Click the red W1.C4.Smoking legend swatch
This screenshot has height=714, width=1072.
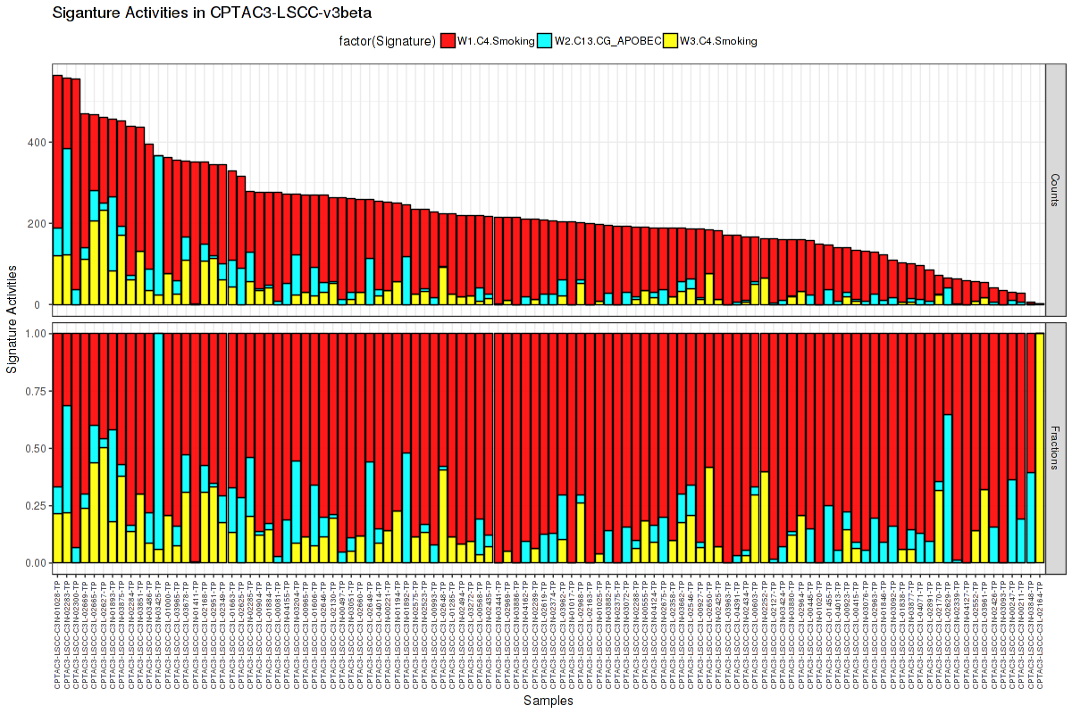pos(448,41)
